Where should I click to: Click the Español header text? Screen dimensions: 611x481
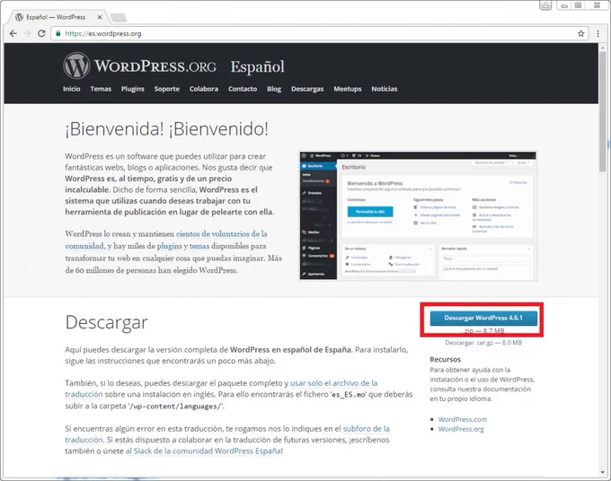[257, 66]
